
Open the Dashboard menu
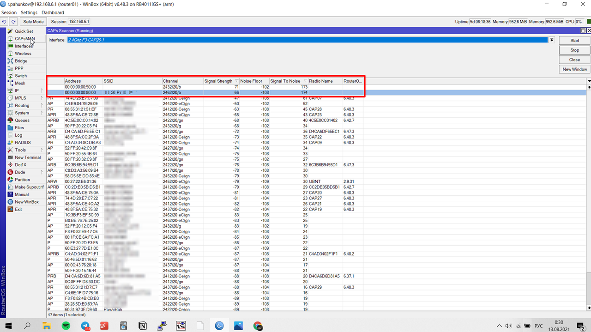tap(53, 12)
